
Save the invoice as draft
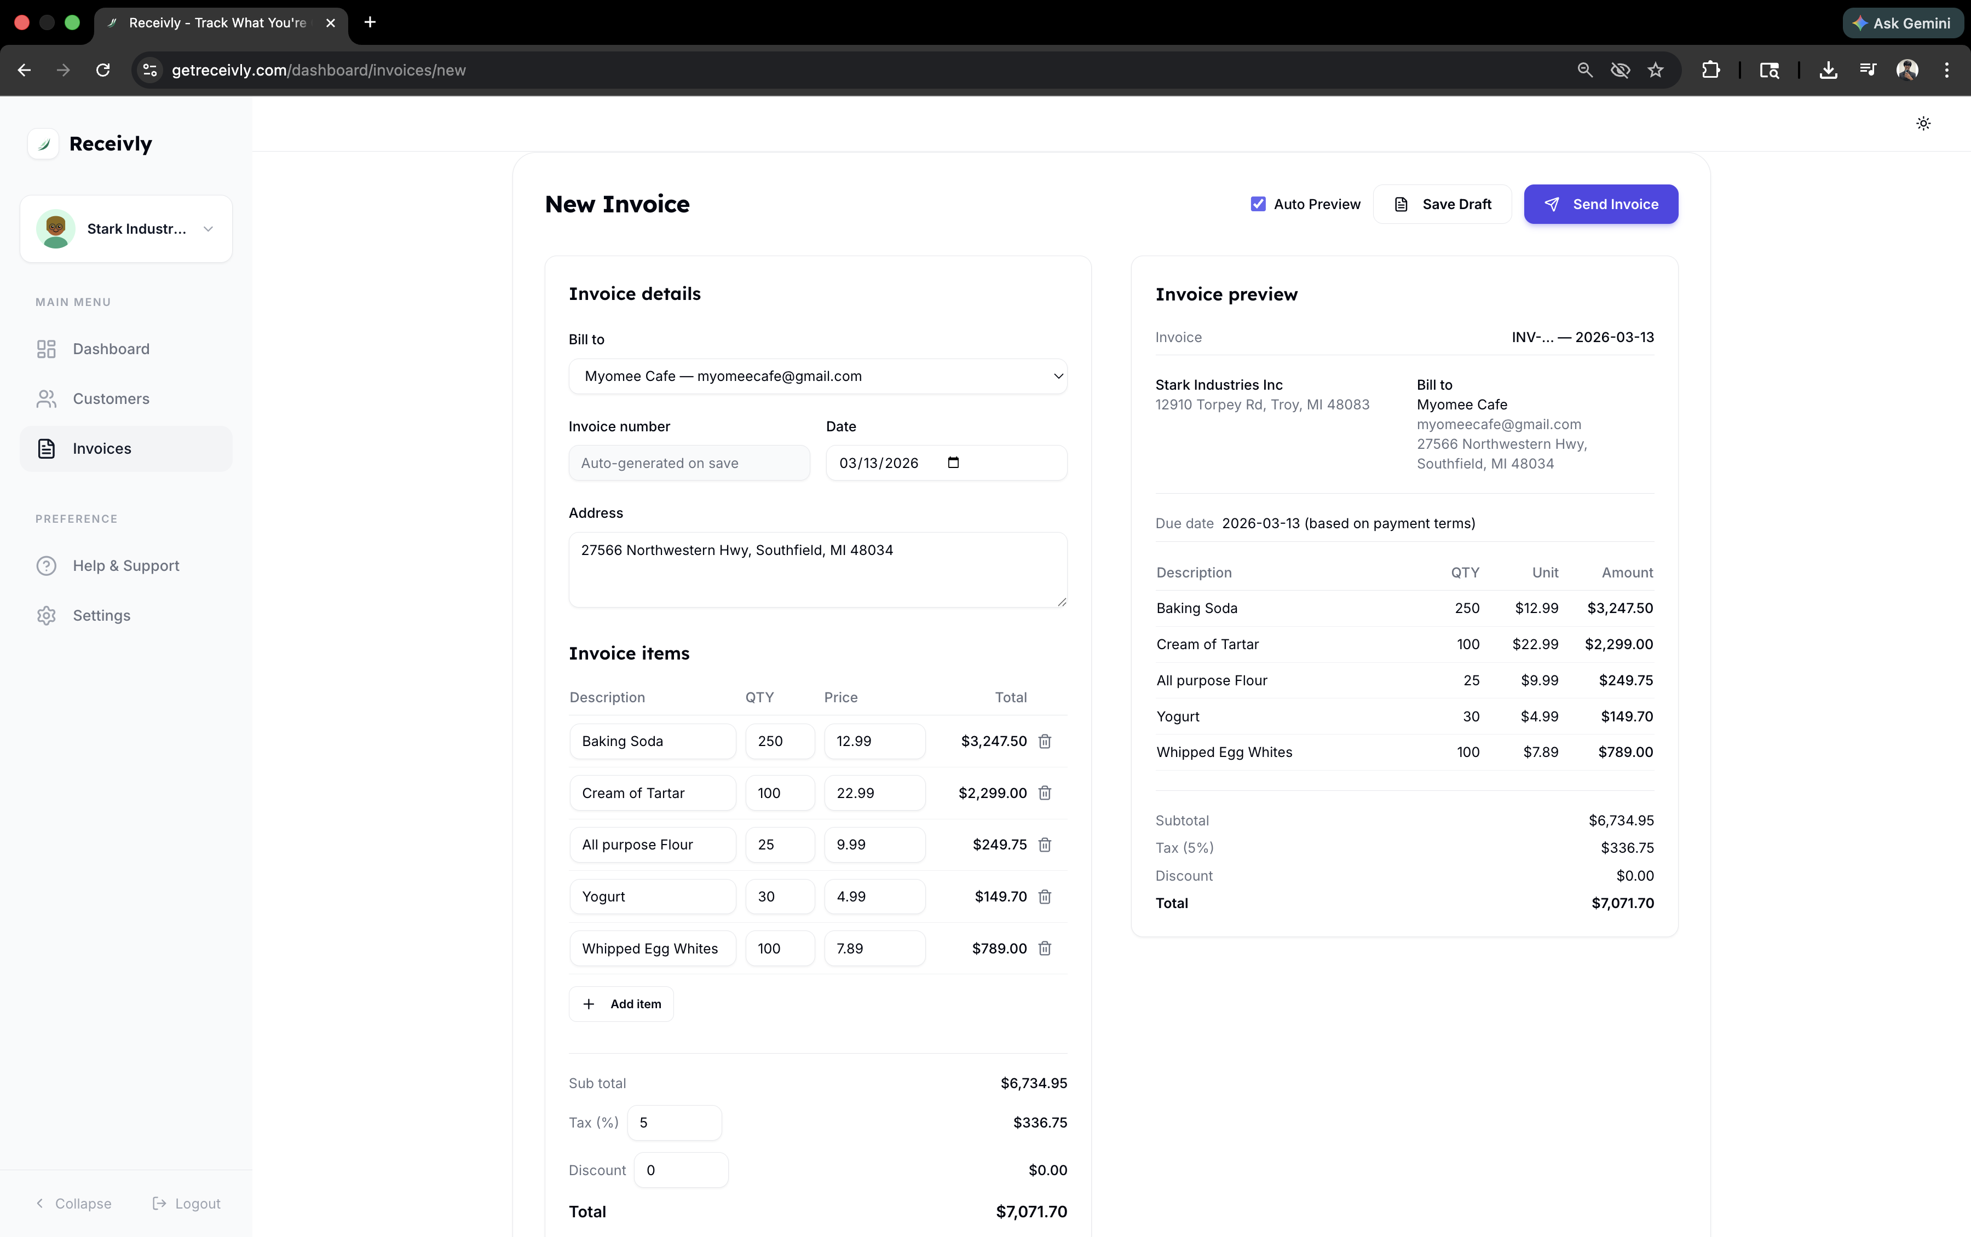tap(1442, 204)
